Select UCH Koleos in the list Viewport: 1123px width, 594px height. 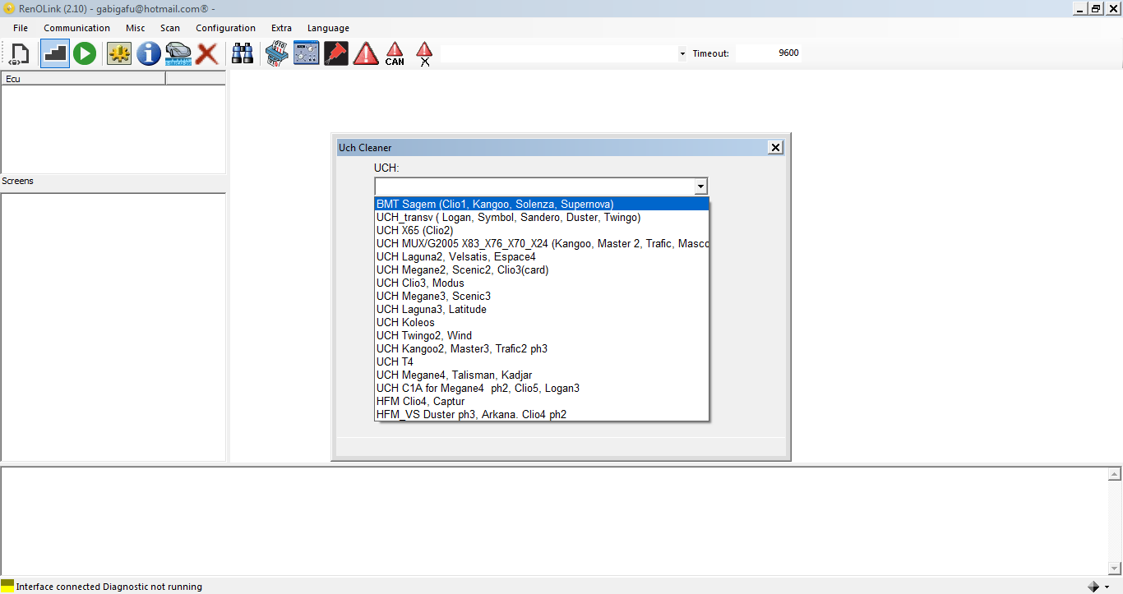pyautogui.click(x=542, y=322)
